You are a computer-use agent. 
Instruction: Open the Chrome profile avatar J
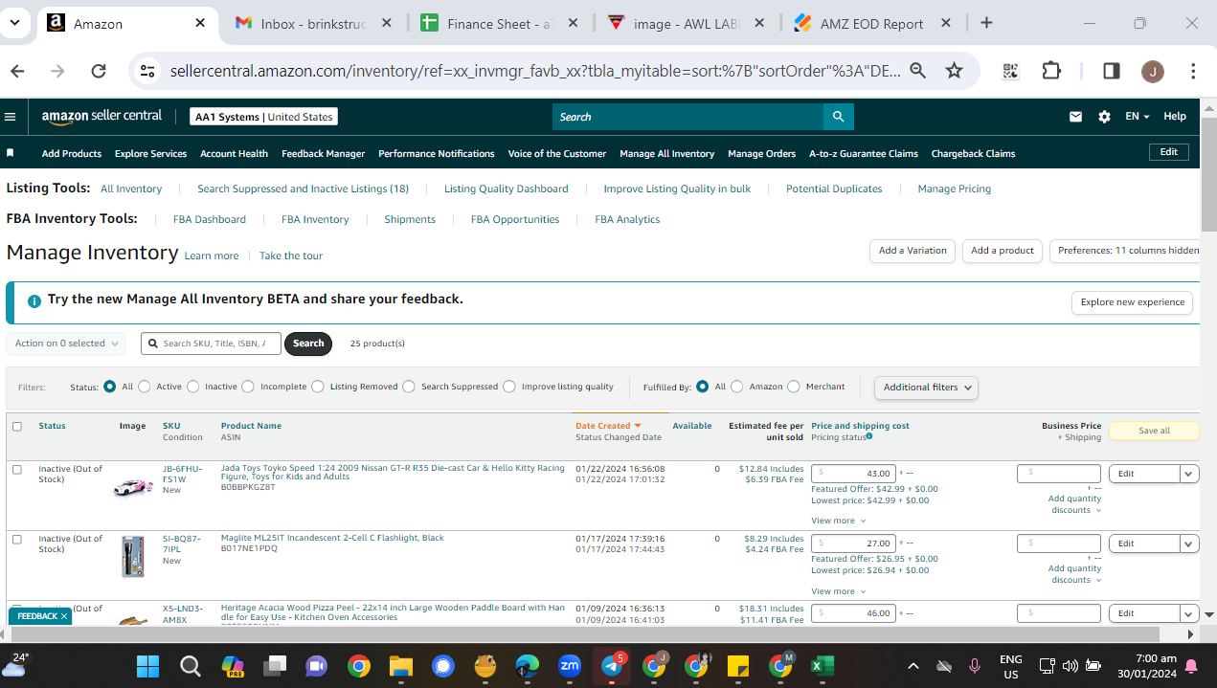(x=1153, y=71)
